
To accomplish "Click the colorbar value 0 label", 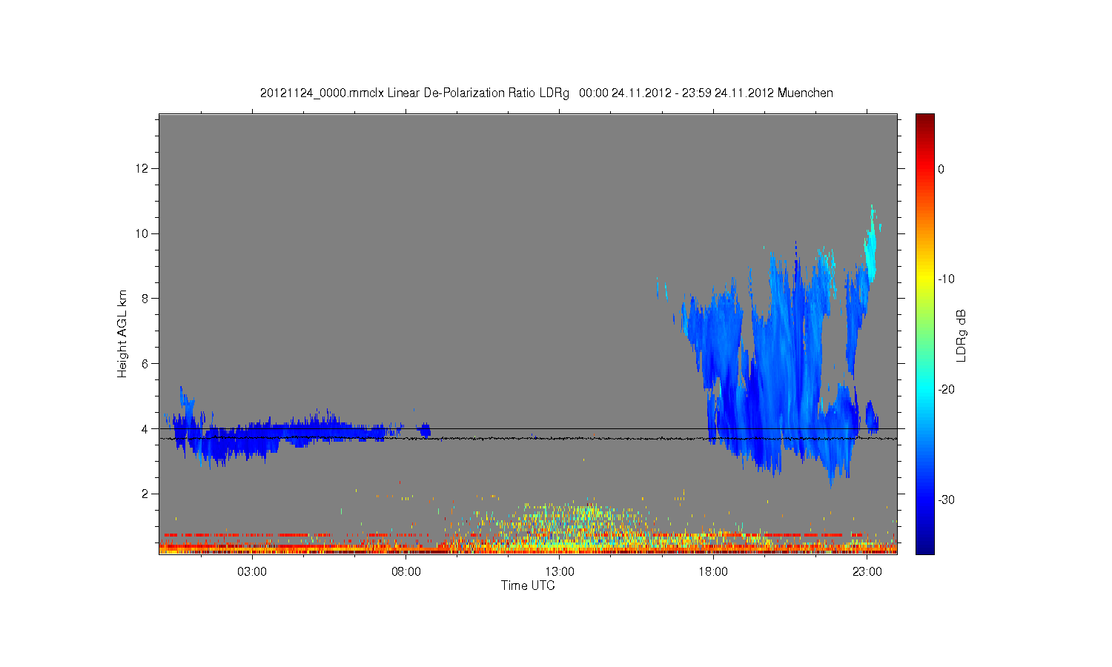I will pyautogui.click(x=941, y=169).
